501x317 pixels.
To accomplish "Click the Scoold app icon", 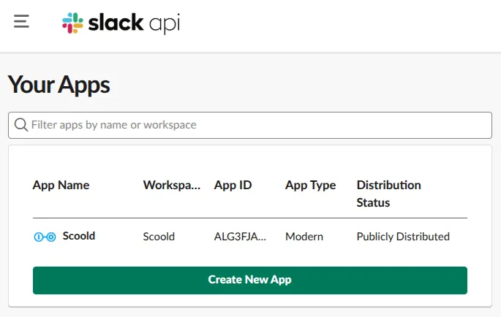I will point(45,237).
